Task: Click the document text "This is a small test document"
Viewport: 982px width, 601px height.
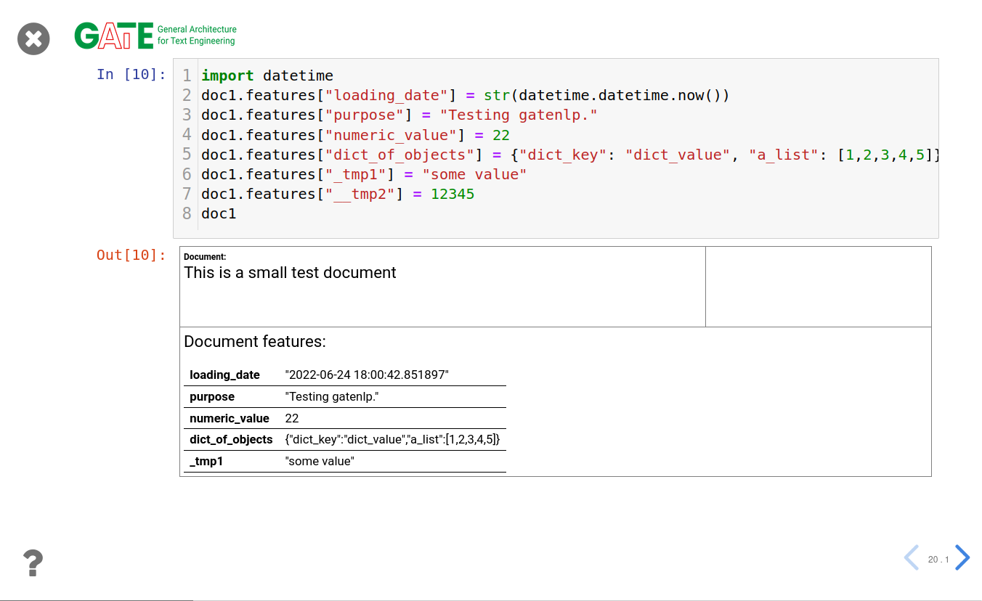Action: click(x=290, y=273)
